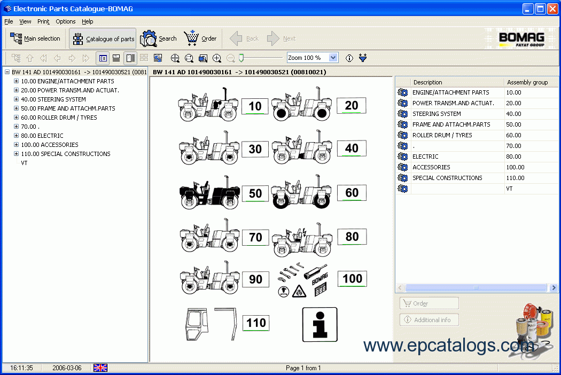
Task: Click the next-page right arrow icon
Action: pyautogui.click(x=72, y=58)
